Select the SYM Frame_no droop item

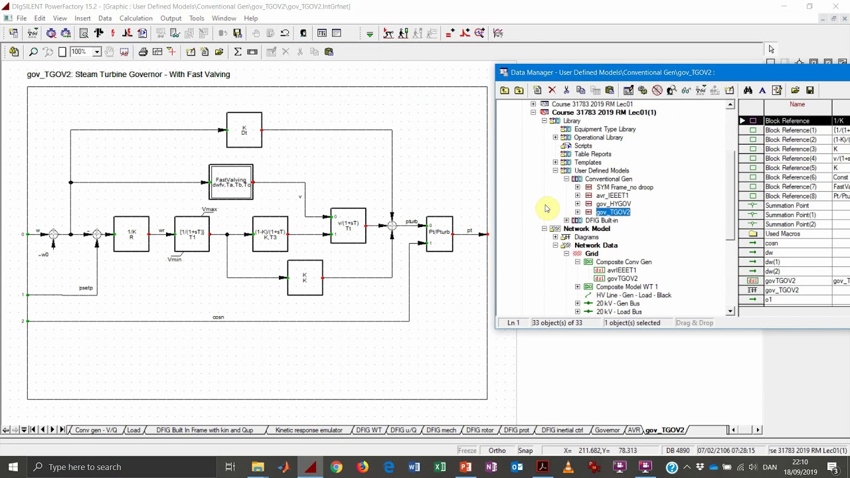coord(624,187)
